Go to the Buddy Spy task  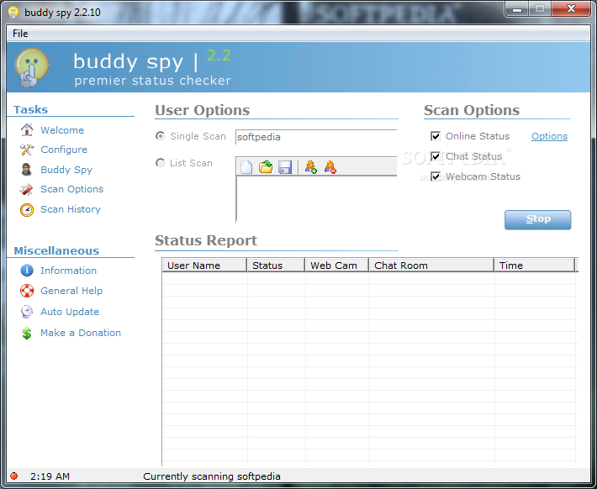click(x=66, y=170)
